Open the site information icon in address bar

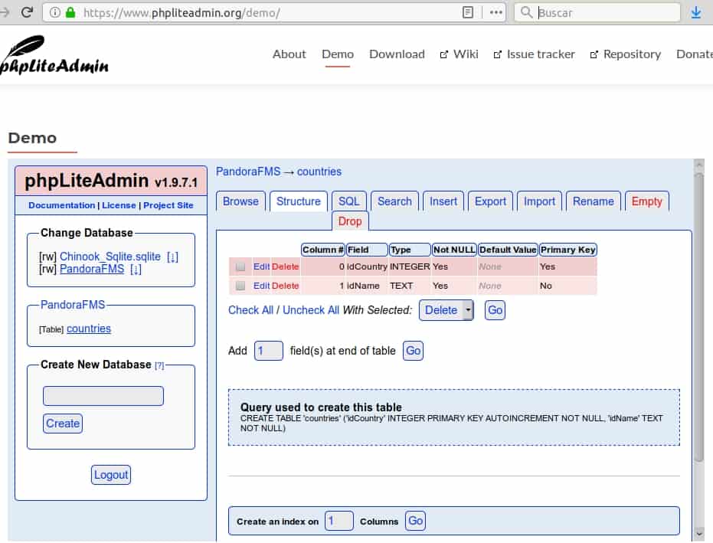[x=54, y=12]
